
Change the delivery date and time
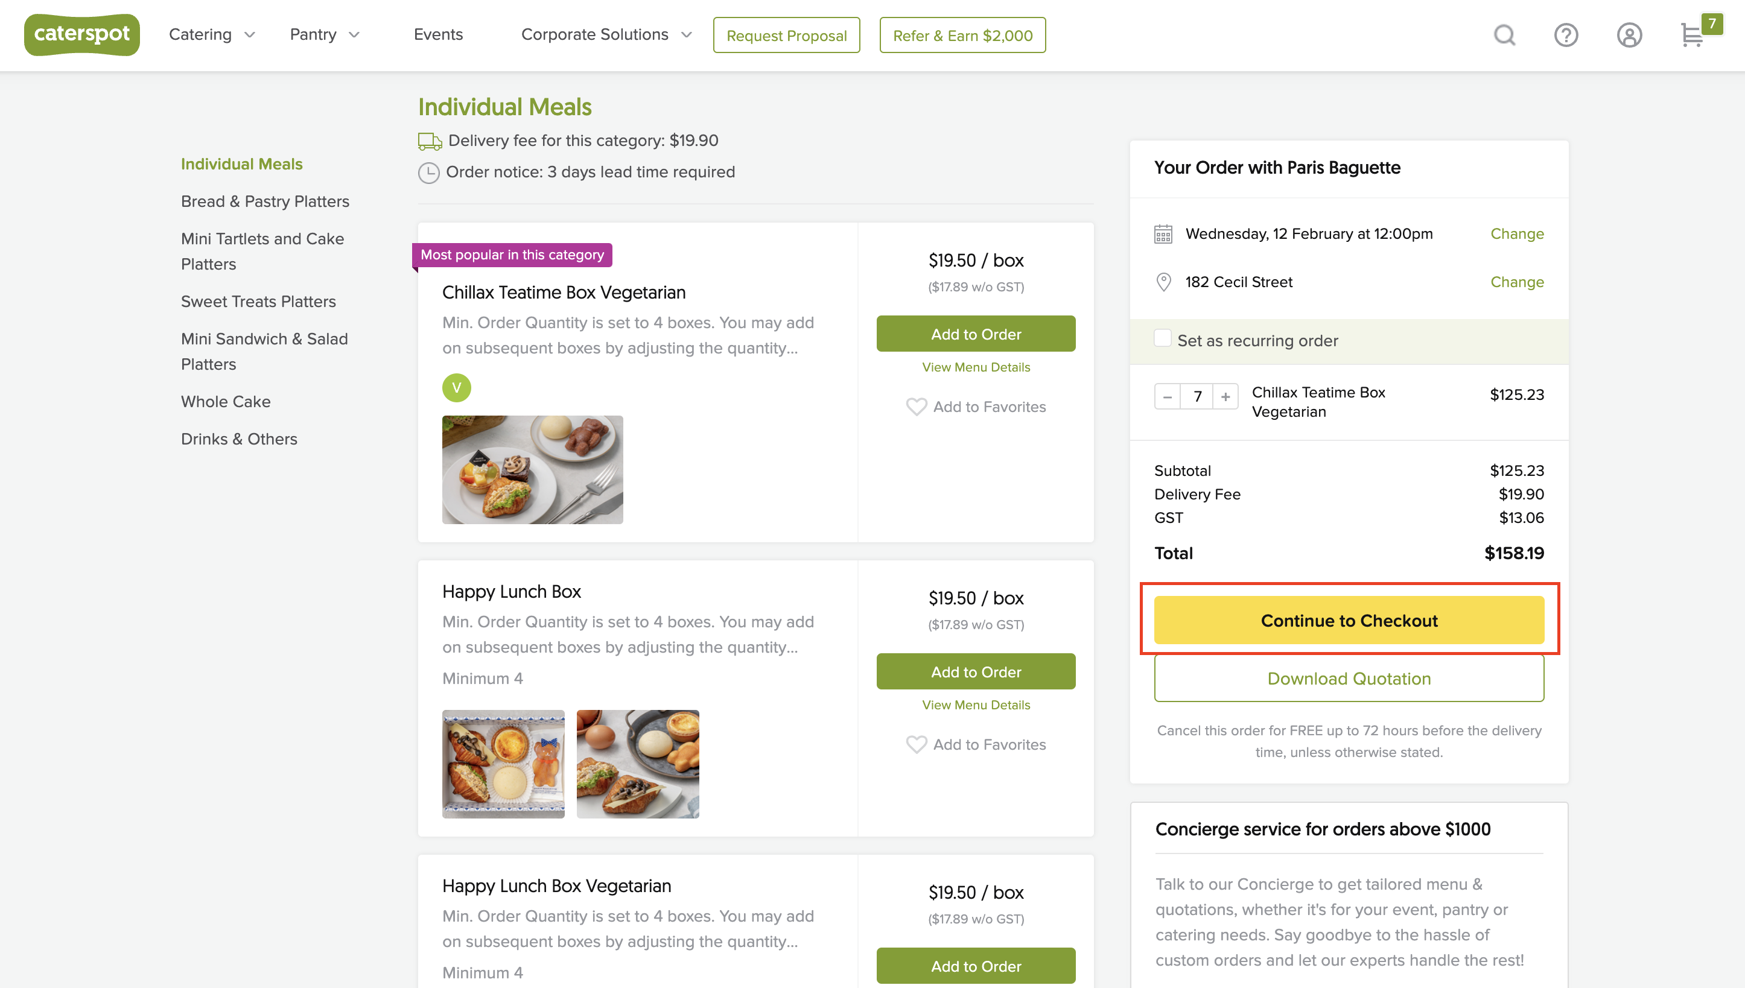tap(1516, 233)
